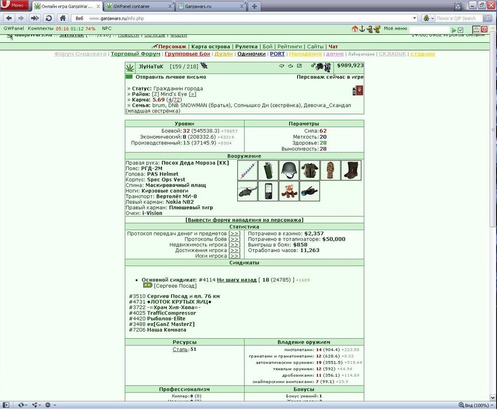497x413 pixels.
Task: Click the rightmost character icon before Моё меню
Action: [x=377, y=29]
